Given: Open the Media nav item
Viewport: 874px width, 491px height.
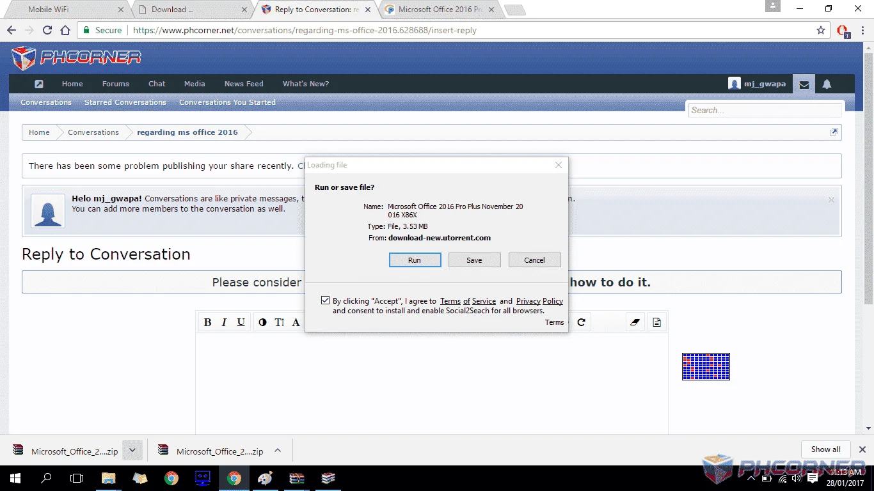Looking at the screenshot, I should pyautogui.click(x=195, y=84).
